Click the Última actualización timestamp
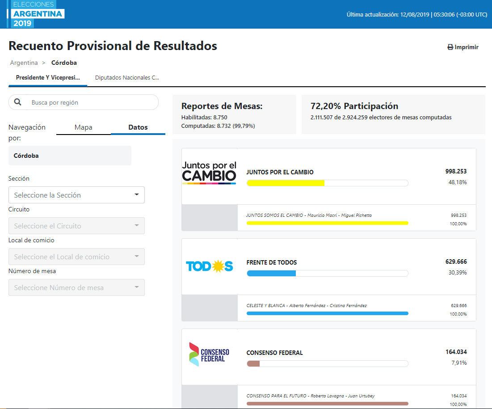Screen dimensions: 492x409 (x=416, y=14)
